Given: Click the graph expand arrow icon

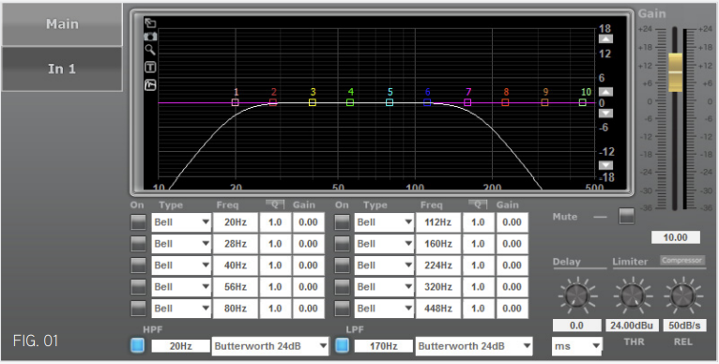Looking at the screenshot, I should coord(150,23).
